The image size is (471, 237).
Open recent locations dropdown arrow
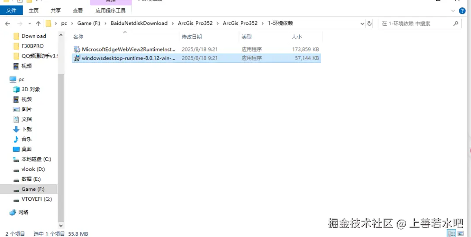(30, 24)
